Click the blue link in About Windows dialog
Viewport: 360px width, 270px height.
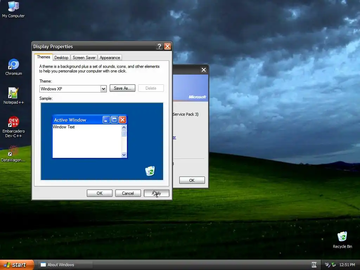(x=174, y=137)
